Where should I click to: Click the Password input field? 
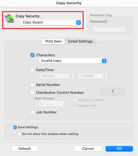pos(109,29)
